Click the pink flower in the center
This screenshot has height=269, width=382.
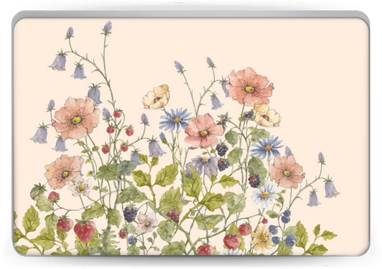point(203,131)
